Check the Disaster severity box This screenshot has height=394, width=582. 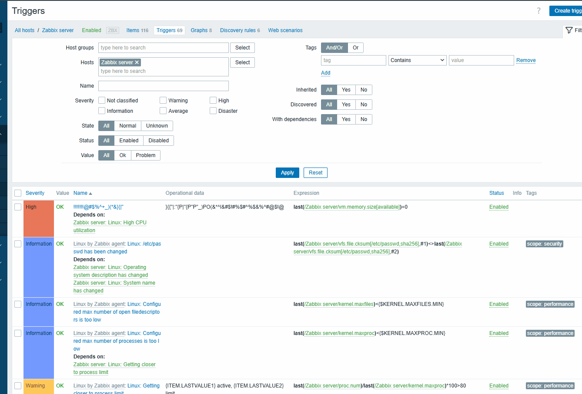[213, 111]
